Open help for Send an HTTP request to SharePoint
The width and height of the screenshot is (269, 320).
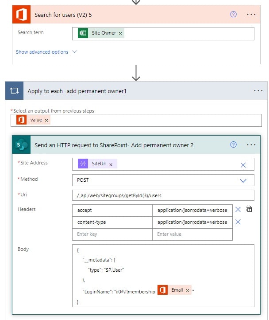(x=233, y=144)
